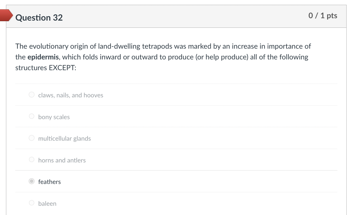355x215 pixels.
Task: Click the '0 / 1 pts' score text
Action: point(323,16)
